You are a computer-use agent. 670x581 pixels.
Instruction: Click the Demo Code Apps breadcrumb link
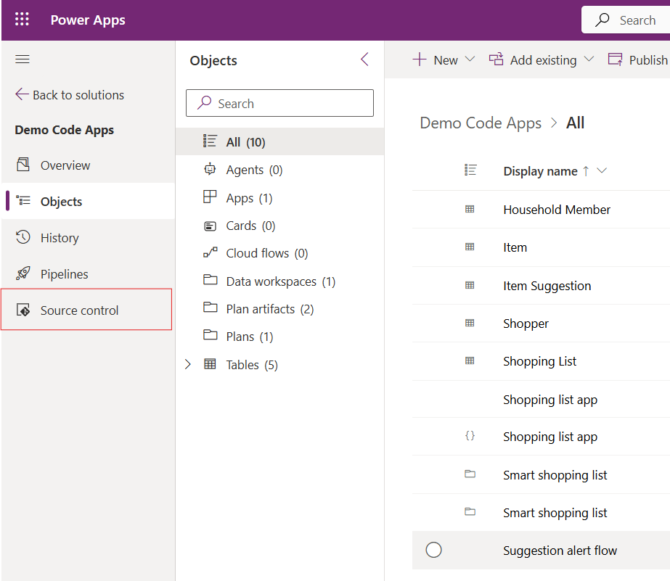(481, 123)
